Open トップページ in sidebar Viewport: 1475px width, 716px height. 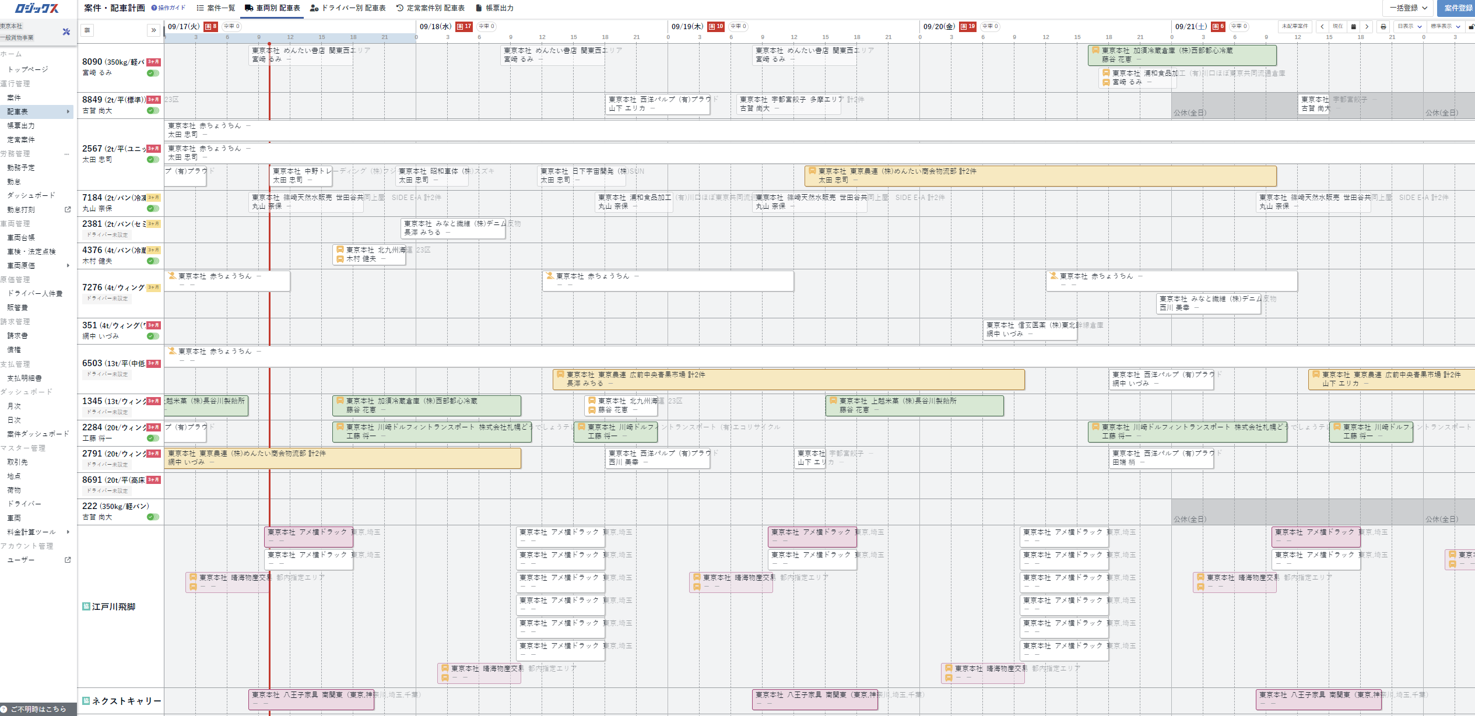(x=27, y=69)
